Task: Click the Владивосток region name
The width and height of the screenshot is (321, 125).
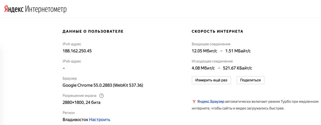Action: pyautogui.click(x=75, y=119)
